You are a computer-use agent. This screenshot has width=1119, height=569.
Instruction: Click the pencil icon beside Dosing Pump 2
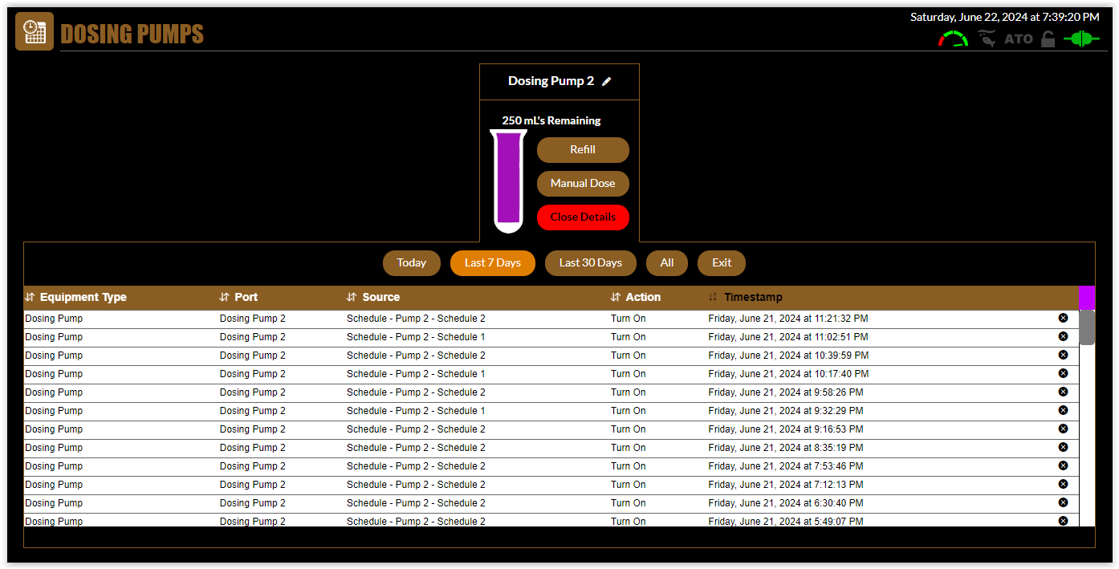(607, 81)
